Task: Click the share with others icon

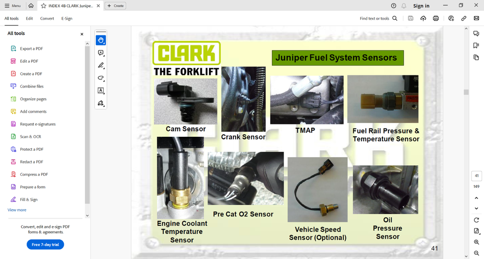Action: click(451, 18)
